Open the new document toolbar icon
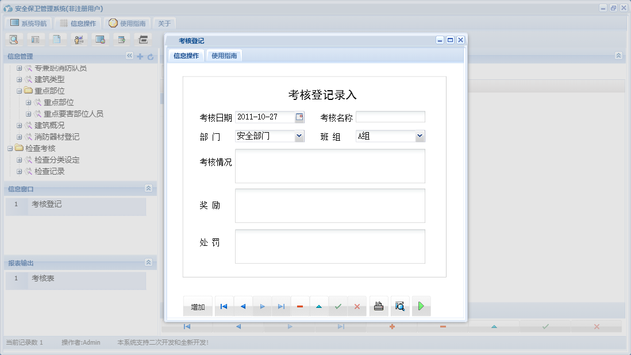631x355 pixels. coord(57,39)
